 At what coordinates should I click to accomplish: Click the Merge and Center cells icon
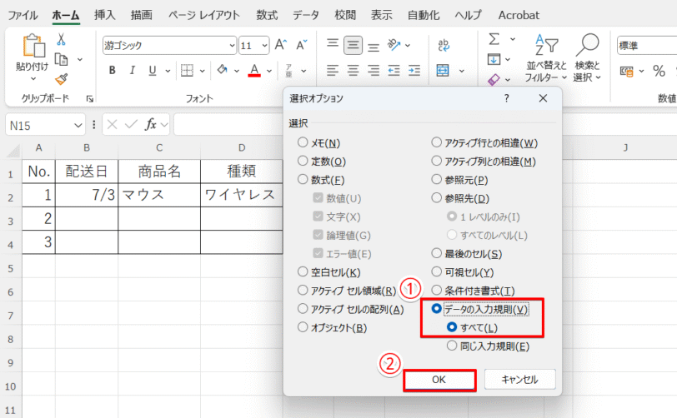tap(443, 70)
